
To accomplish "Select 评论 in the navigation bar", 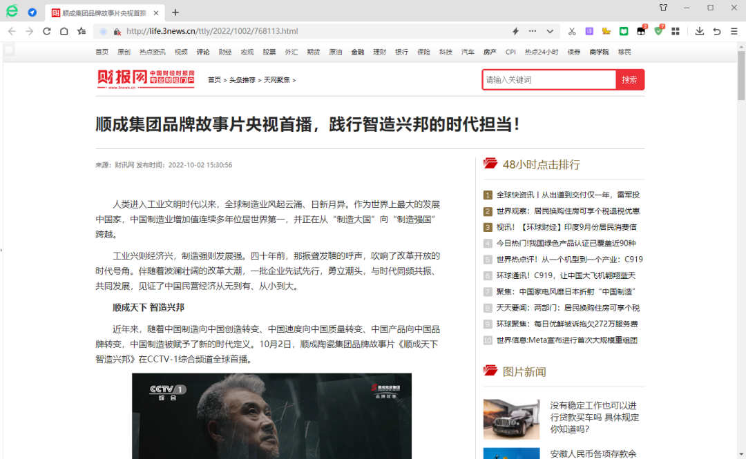I will pos(203,52).
